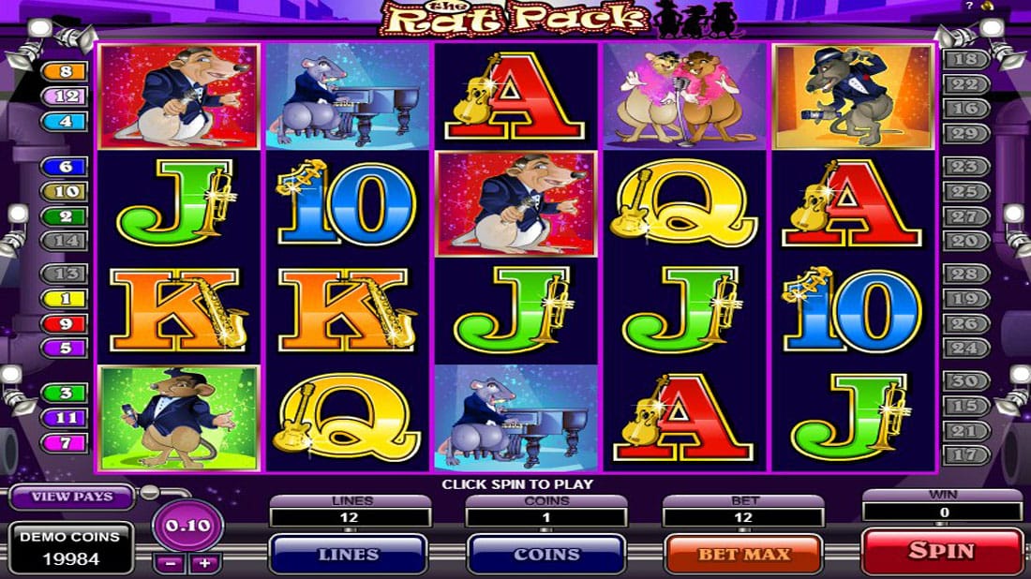Click the Bet Max button
Viewport: 1031px width, 579px height.
(x=743, y=554)
